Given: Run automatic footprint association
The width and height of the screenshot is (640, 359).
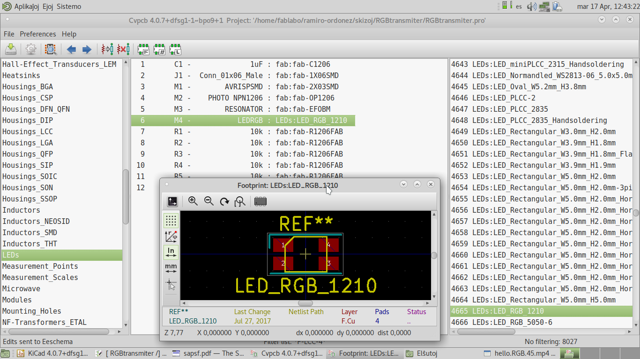Looking at the screenshot, I should (x=107, y=49).
